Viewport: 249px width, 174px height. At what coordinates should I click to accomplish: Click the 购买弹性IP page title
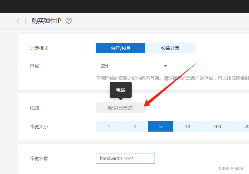[x=47, y=21]
